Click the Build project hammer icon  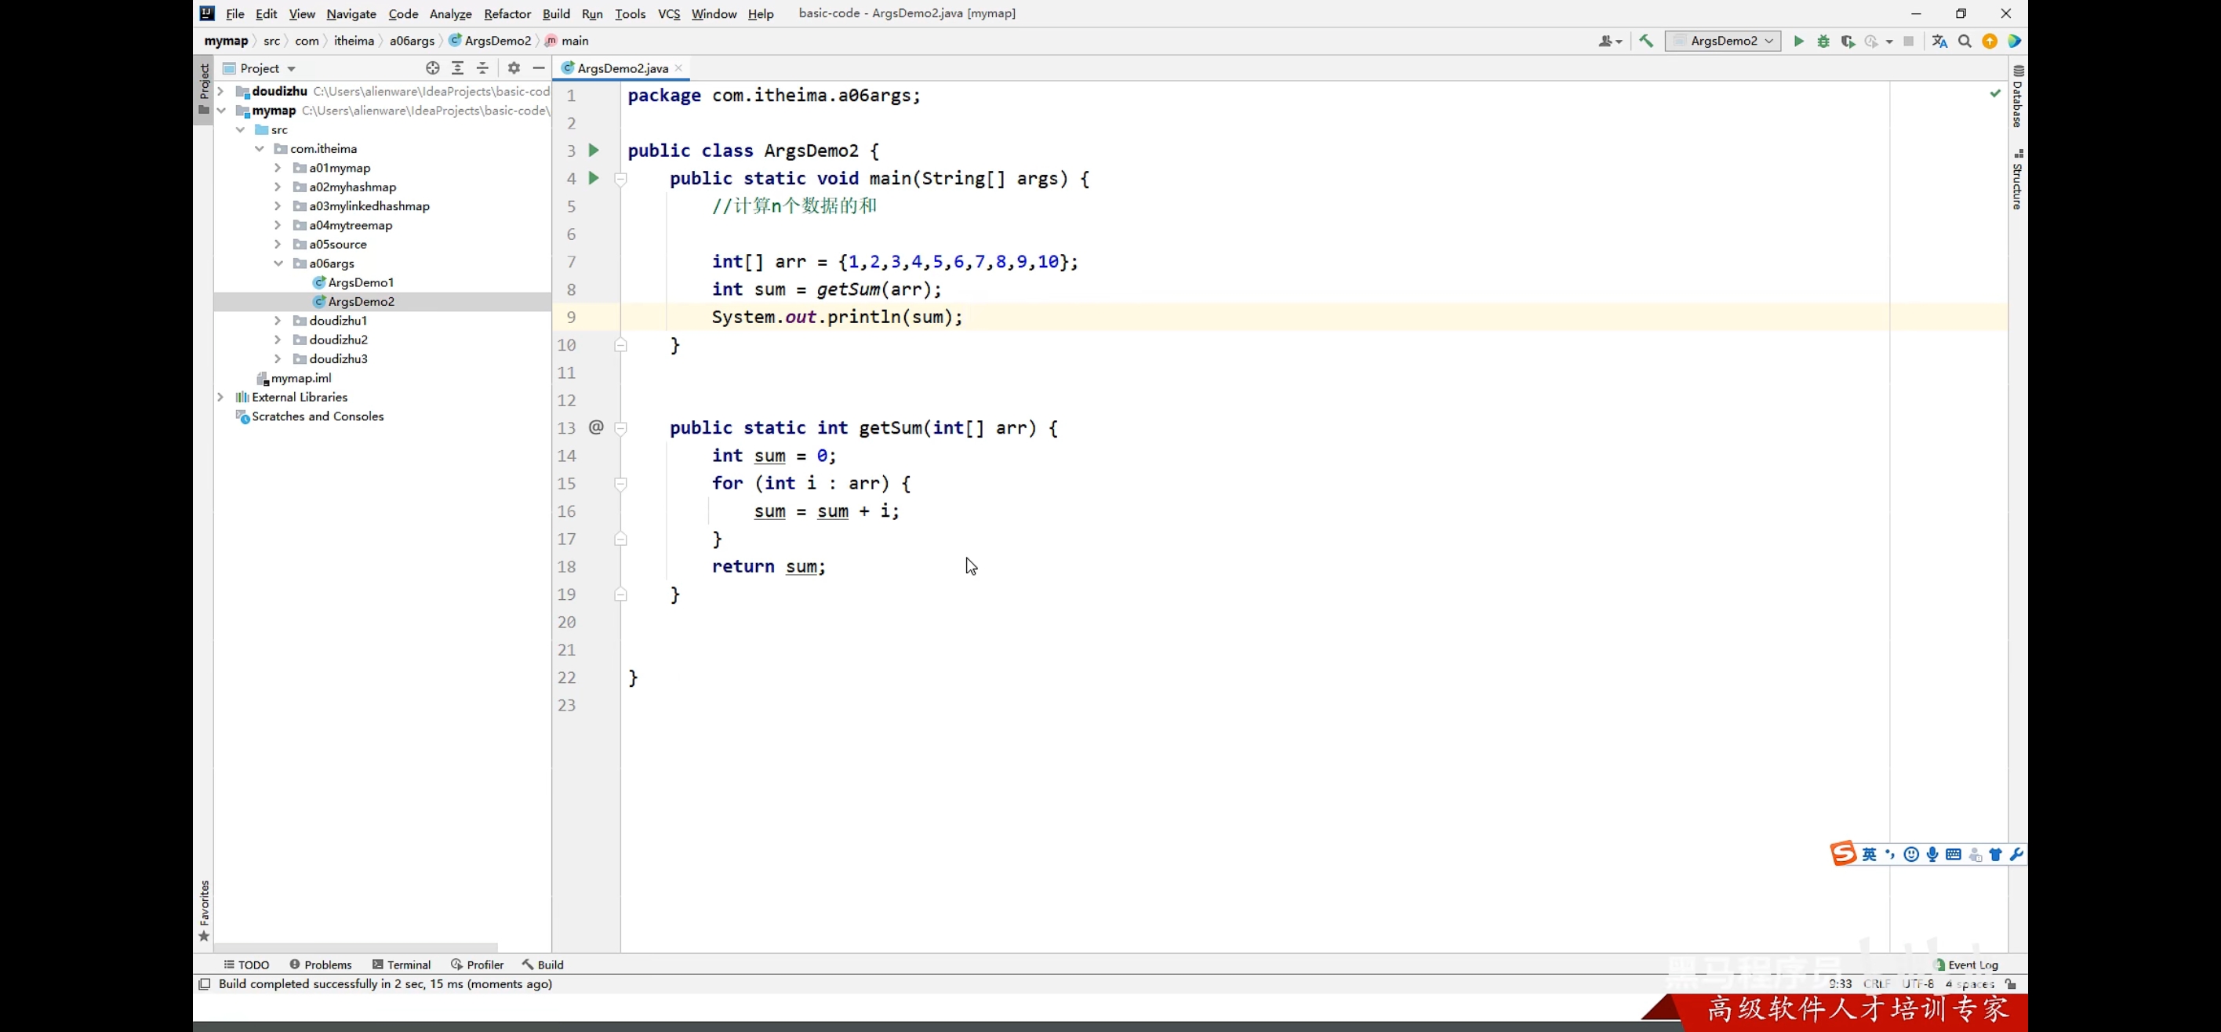[1646, 41]
